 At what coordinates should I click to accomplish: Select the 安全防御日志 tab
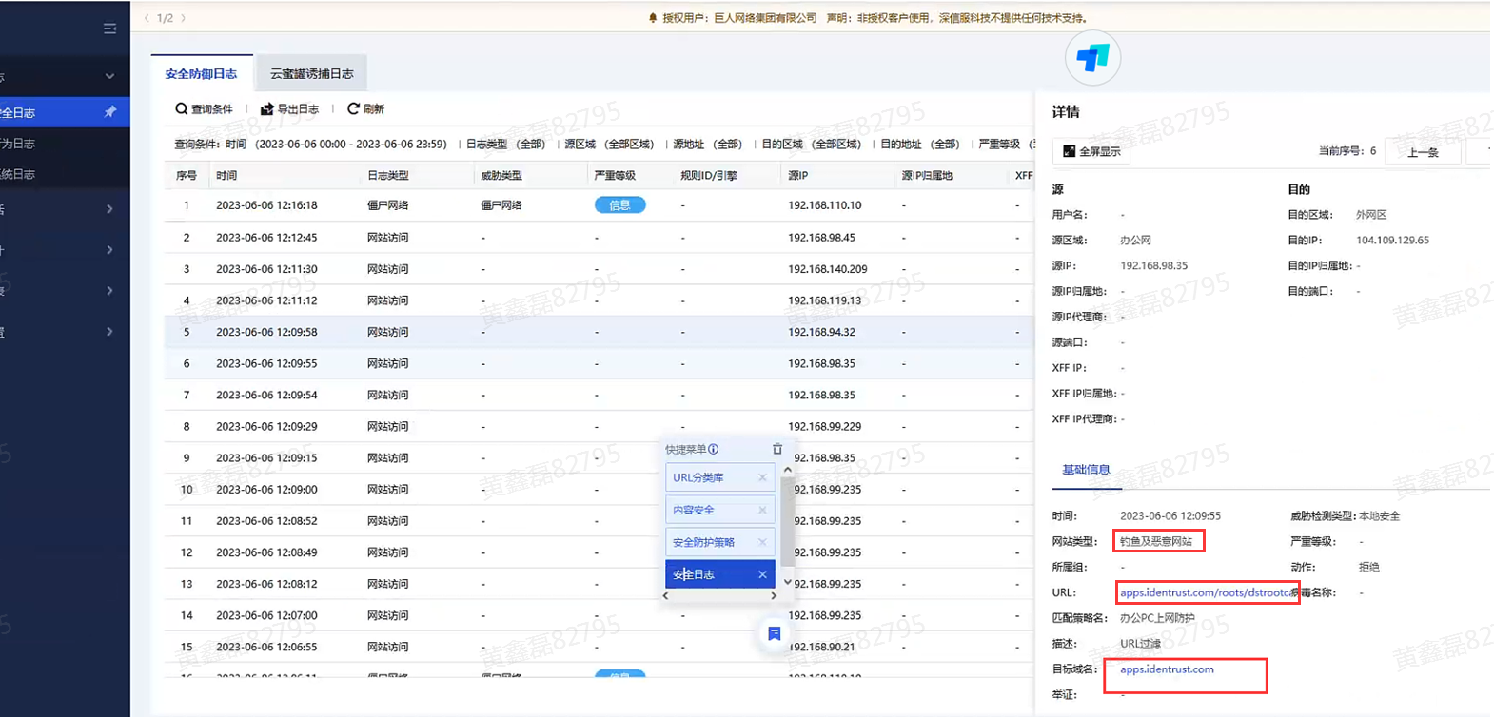pos(201,74)
